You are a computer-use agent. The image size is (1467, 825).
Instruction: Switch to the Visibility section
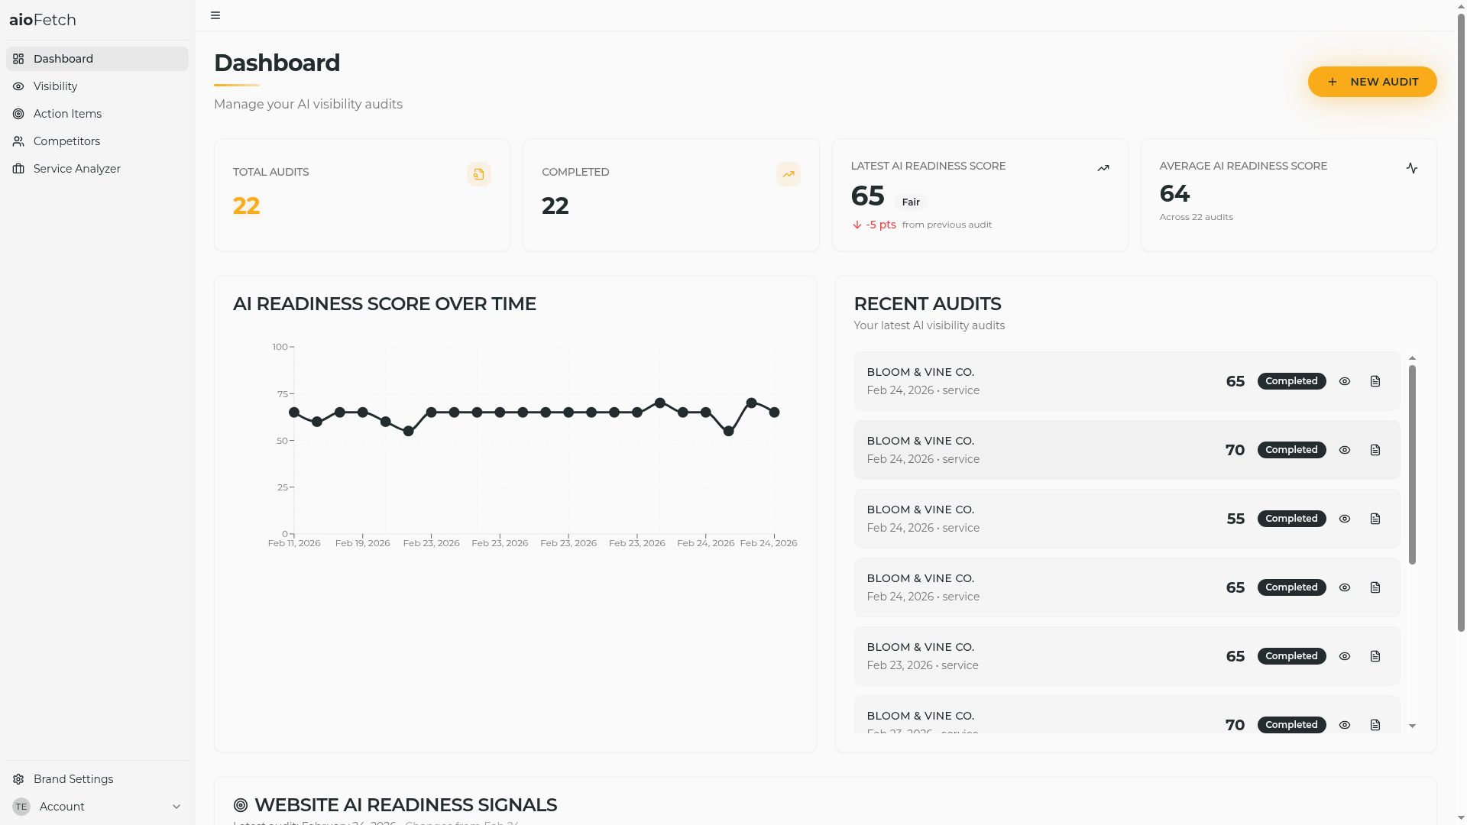coord(54,86)
